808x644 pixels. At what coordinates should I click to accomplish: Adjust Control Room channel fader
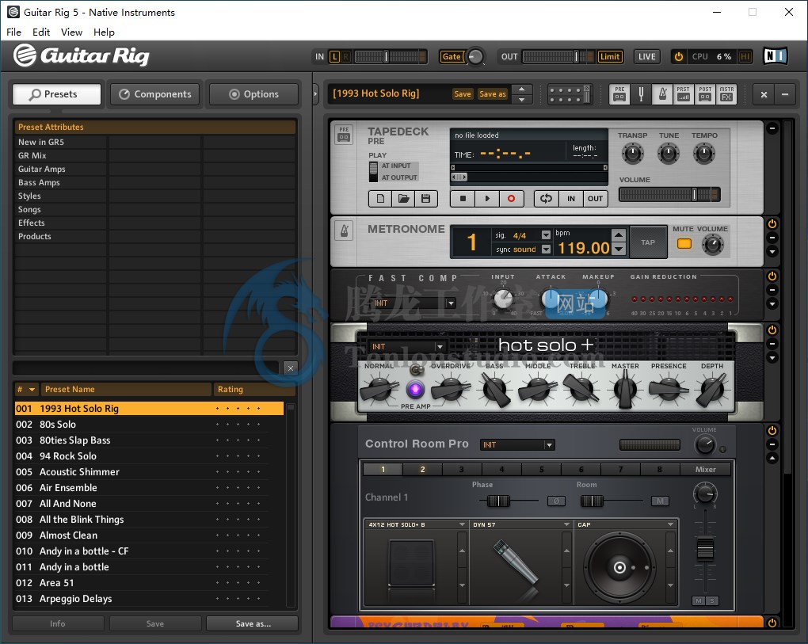(x=705, y=548)
